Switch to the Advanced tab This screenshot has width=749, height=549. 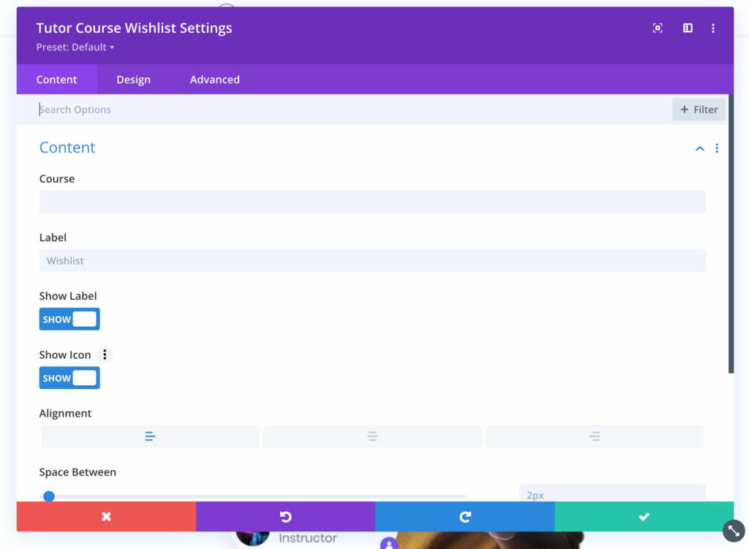pyautogui.click(x=214, y=80)
